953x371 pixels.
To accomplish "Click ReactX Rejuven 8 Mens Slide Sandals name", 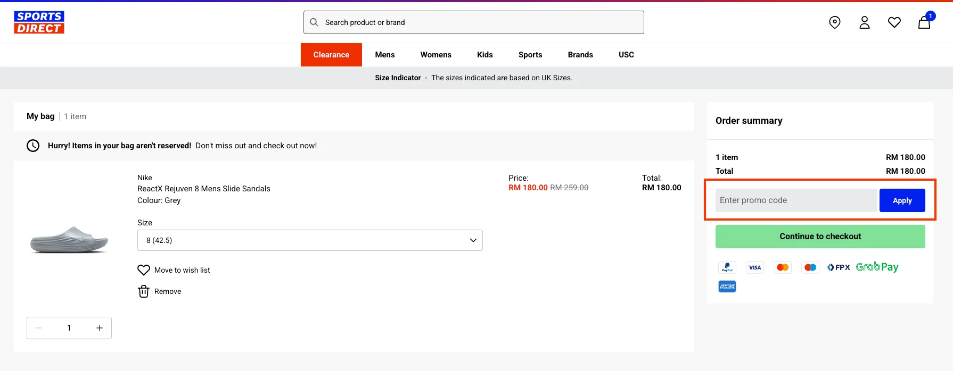I will 204,189.
